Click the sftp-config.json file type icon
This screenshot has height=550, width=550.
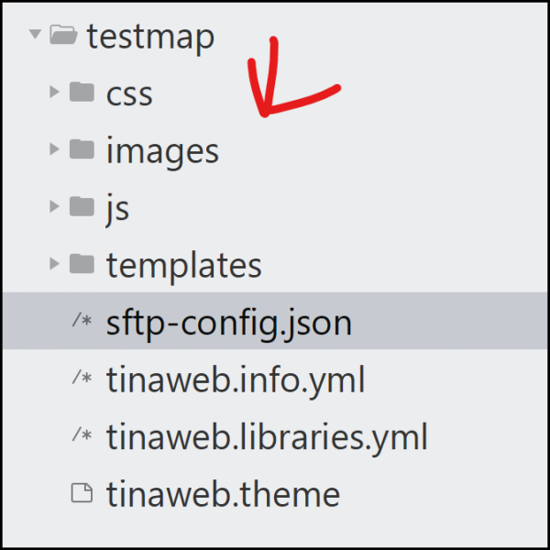tap(82, 322)
